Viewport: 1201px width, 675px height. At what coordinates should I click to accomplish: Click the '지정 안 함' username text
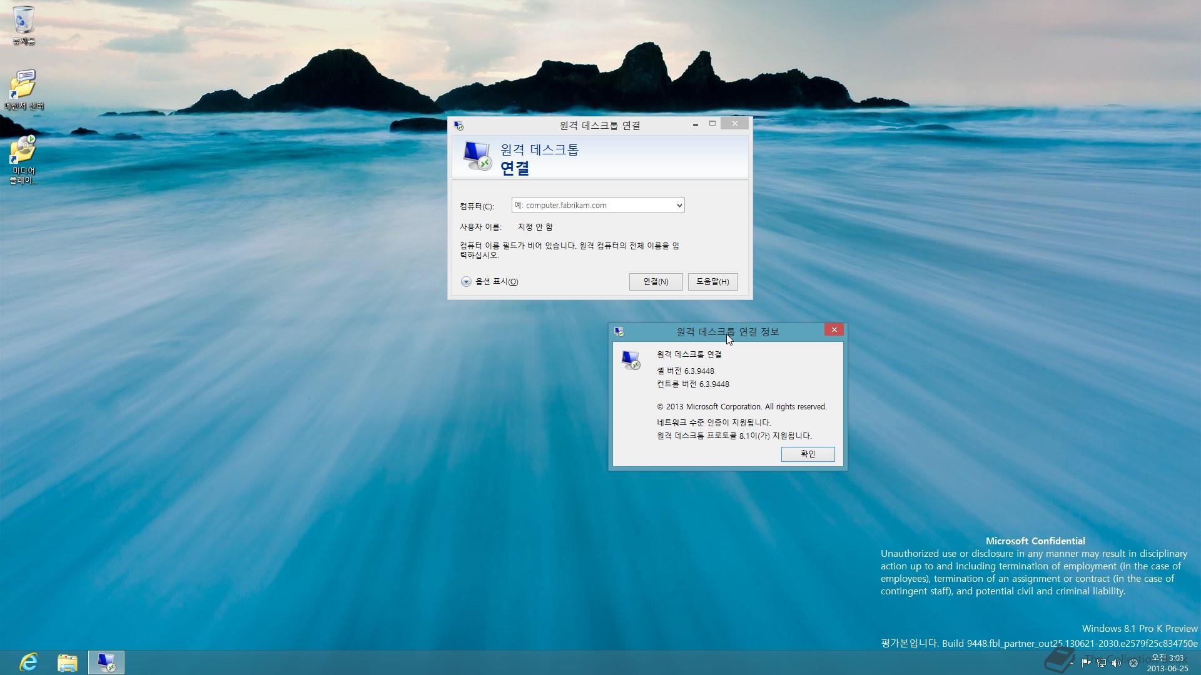coord(535,227)
